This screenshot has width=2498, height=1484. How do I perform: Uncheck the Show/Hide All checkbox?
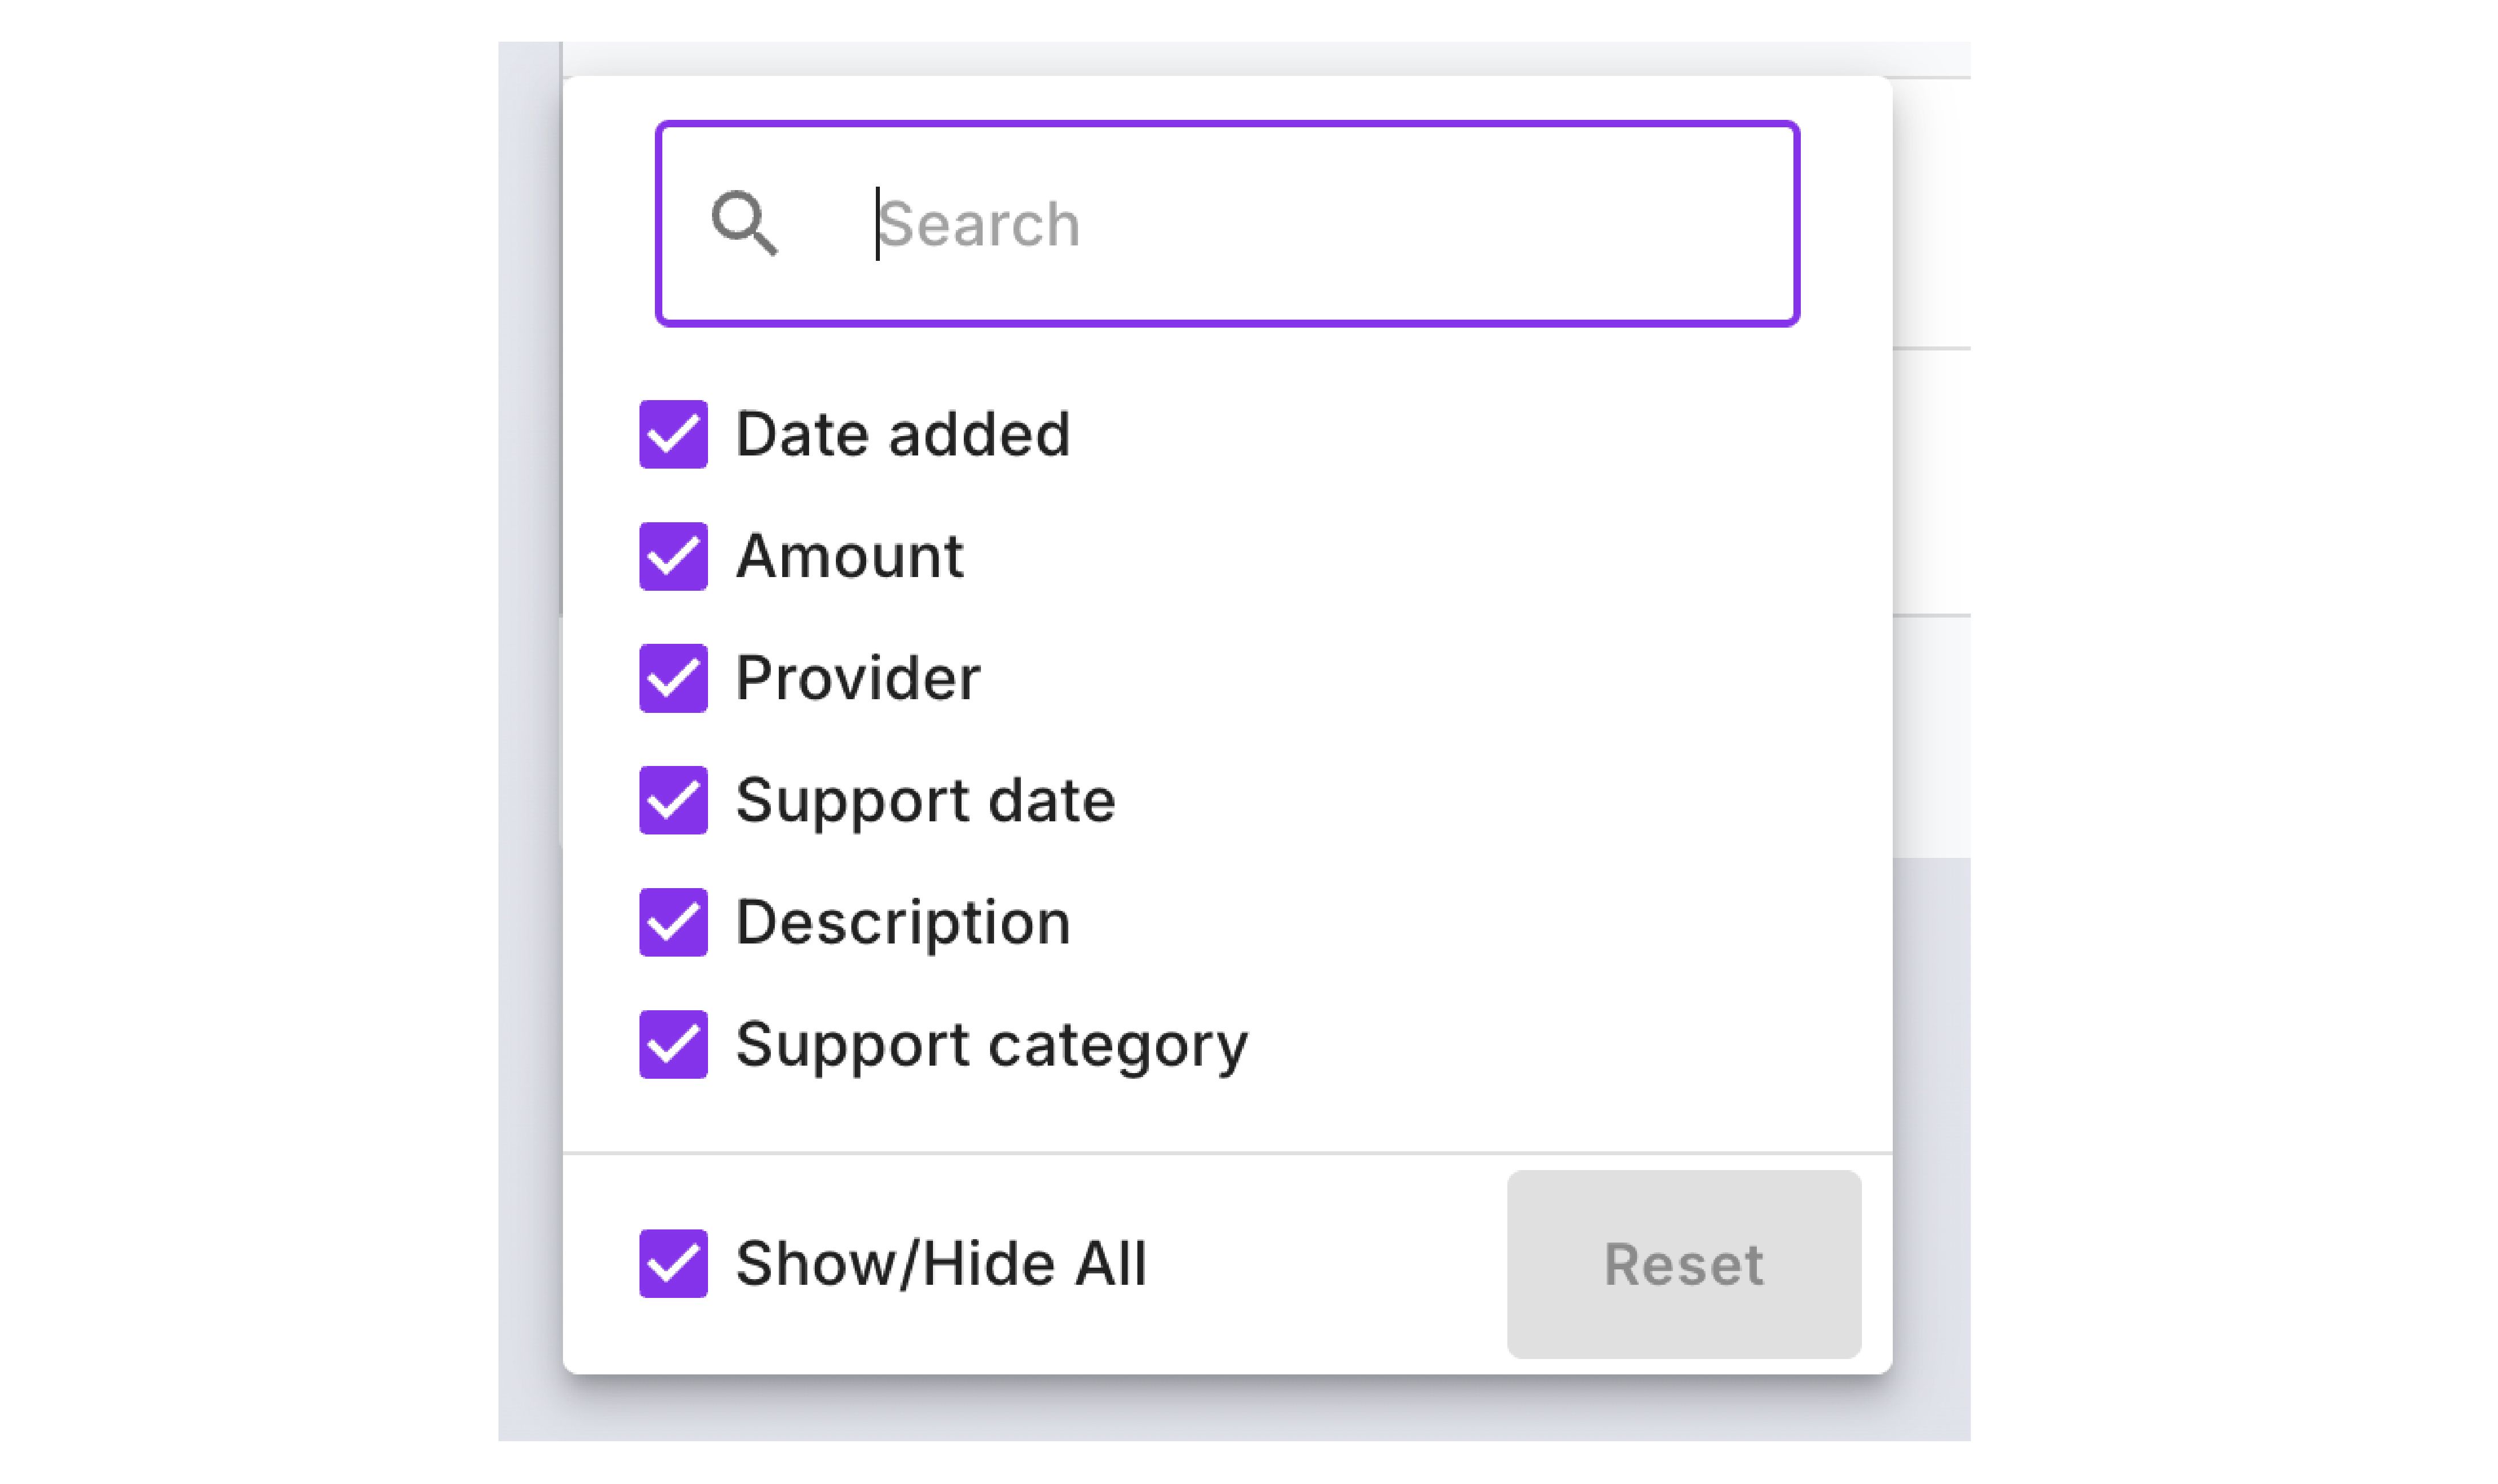[673, 1263]
